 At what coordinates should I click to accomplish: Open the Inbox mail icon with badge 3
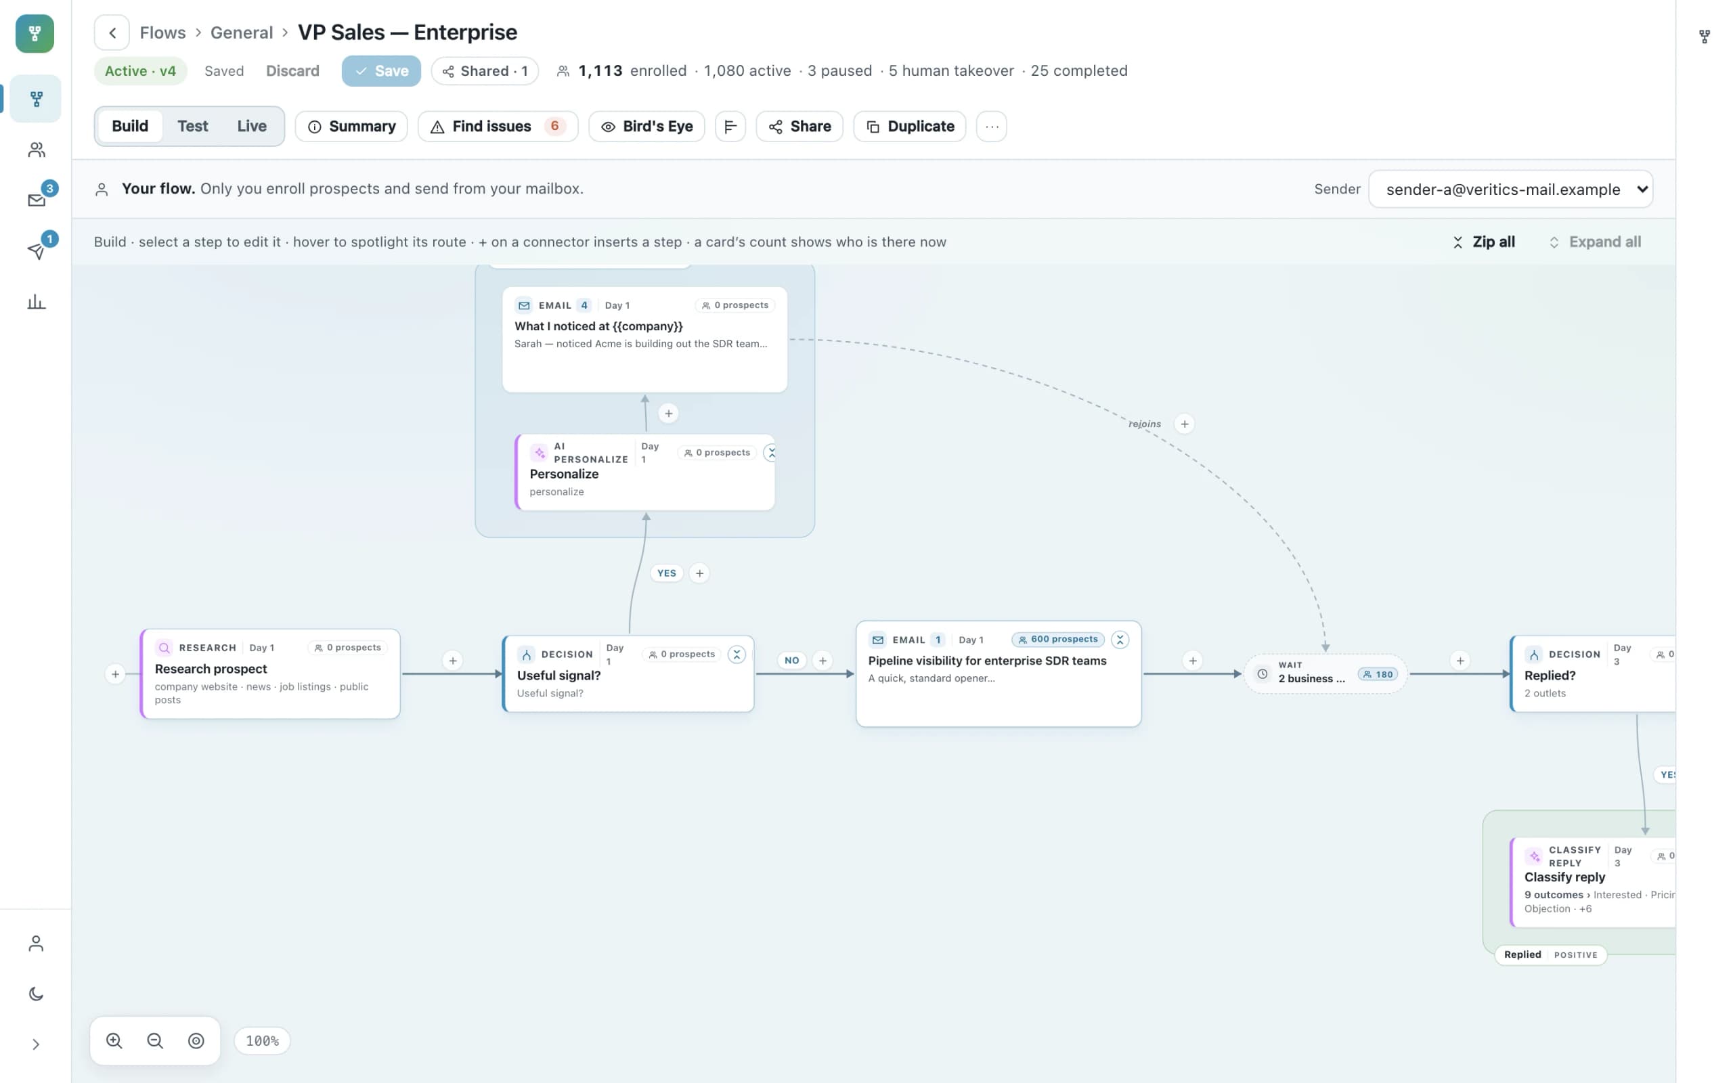point(36,200)
